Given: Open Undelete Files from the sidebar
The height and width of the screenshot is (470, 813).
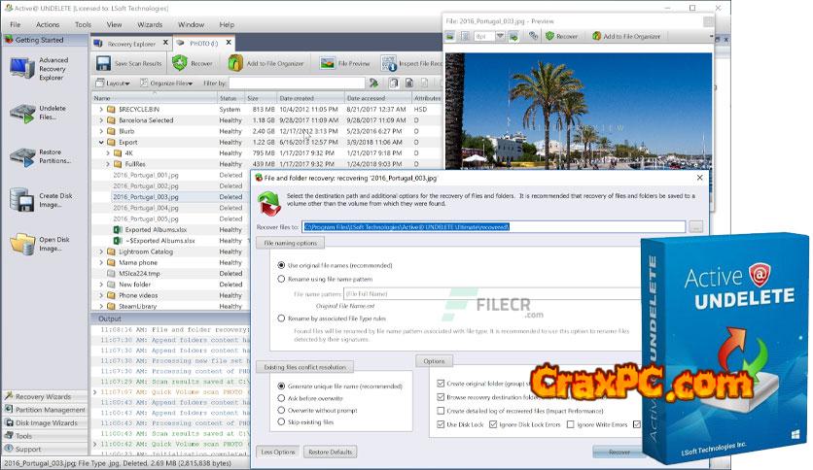Looking at the screenshot, I should coord(21,114).
